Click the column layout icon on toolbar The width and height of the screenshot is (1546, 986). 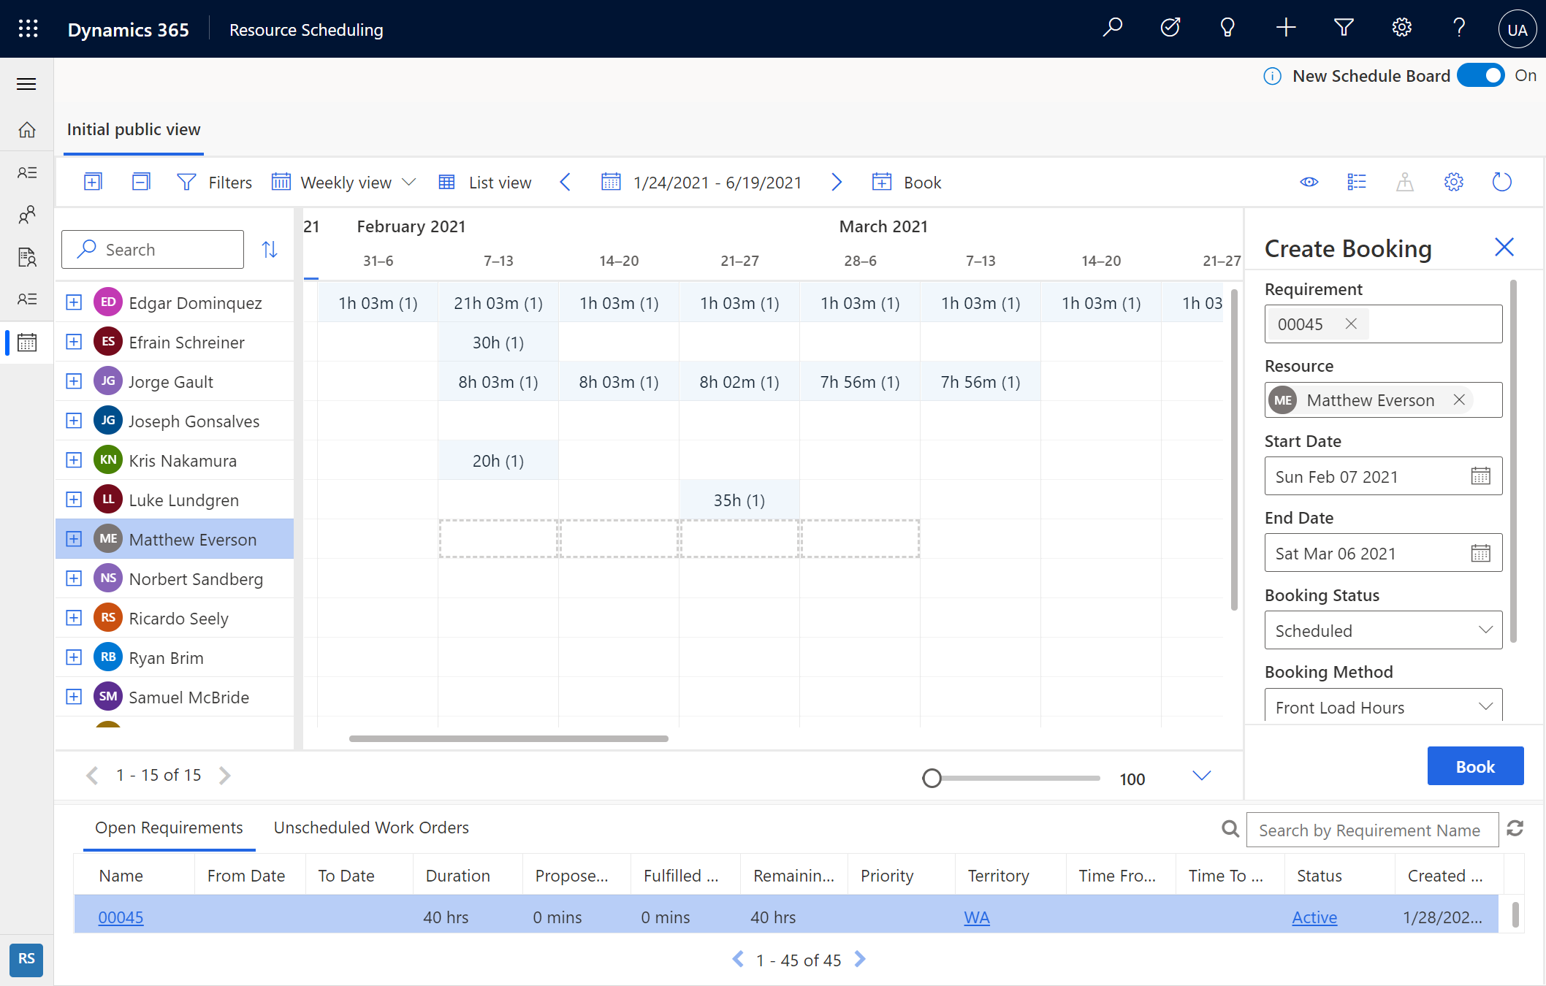(1357, 183)
